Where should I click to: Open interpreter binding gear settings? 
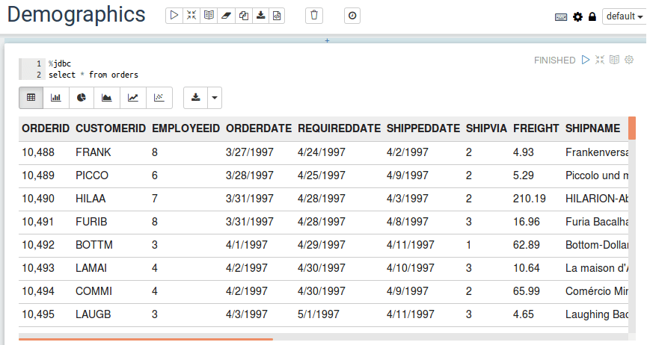(577, 16)
